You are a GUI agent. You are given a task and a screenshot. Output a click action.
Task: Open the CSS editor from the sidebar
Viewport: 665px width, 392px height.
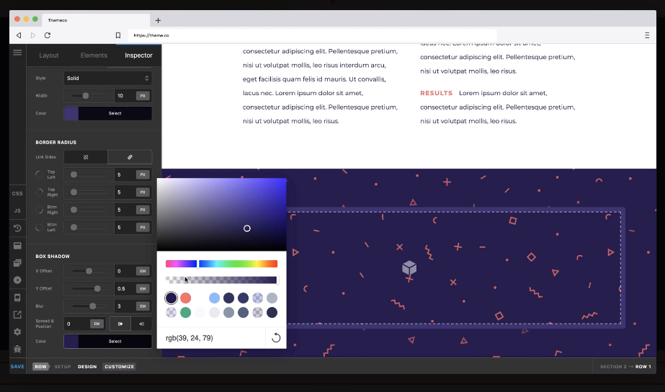pos(17,193)
